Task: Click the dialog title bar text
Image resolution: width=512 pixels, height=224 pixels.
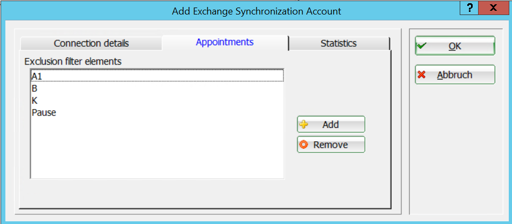Action: (256, 11)
